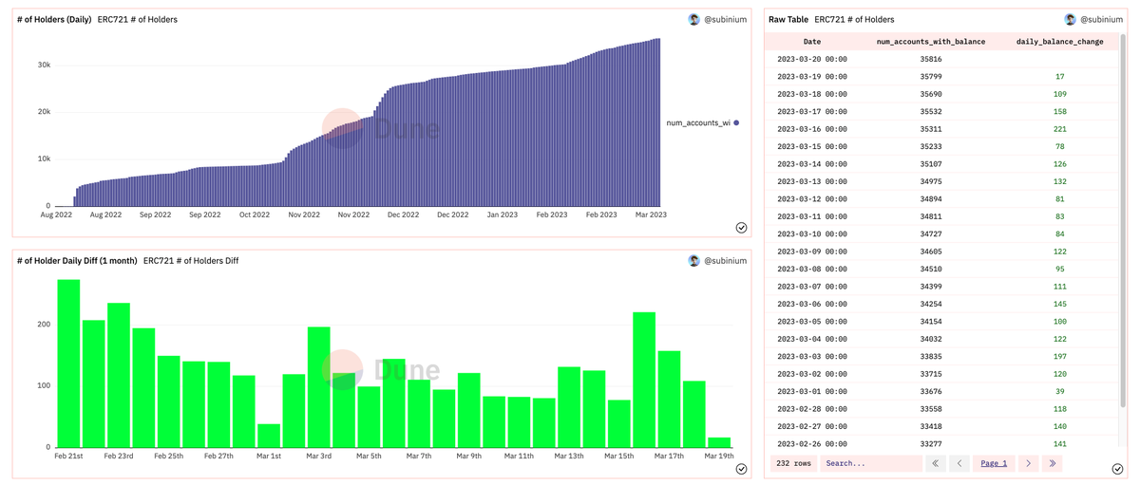Click the Jan 2023 axis label in Holders chart
Image resolution: width=1140 pixels, height=485 pixels.
pos(502,215)
